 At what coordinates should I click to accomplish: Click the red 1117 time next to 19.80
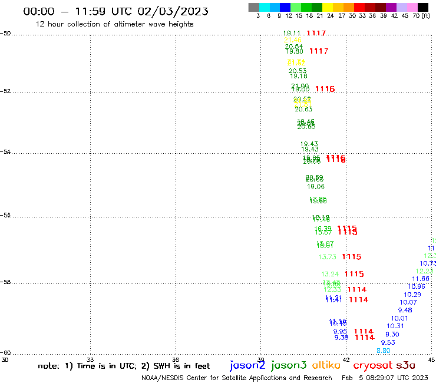(319, 51)
